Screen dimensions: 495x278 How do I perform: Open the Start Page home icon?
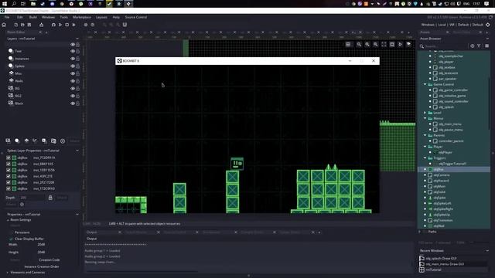pos(4,25)
